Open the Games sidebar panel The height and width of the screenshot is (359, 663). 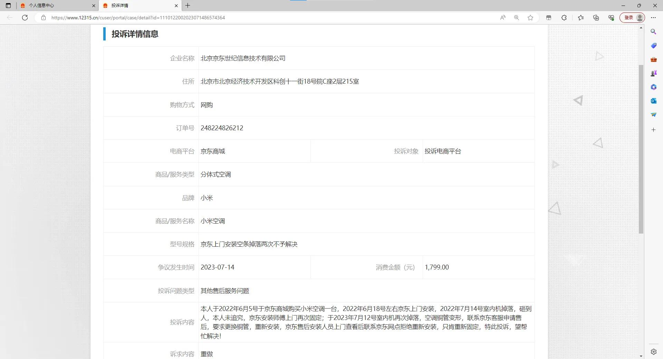point(653,73)
